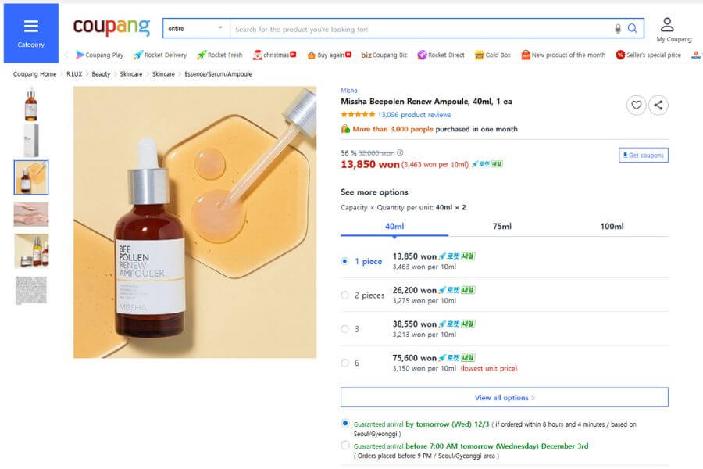Open the 'entire' search category dropdown
The width and height of the screenshot is (703, 469).
pyautogui.click(x=196, y=29)
